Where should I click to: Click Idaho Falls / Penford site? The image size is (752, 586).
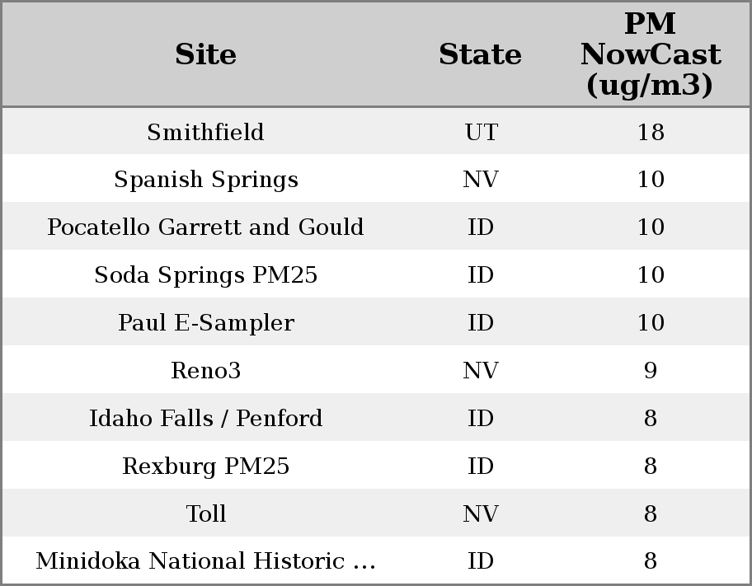click(x=205, y=419)
